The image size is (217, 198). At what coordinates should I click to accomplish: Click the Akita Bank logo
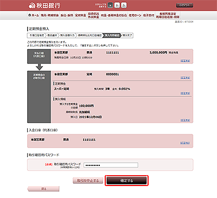(x=44, y=5)
